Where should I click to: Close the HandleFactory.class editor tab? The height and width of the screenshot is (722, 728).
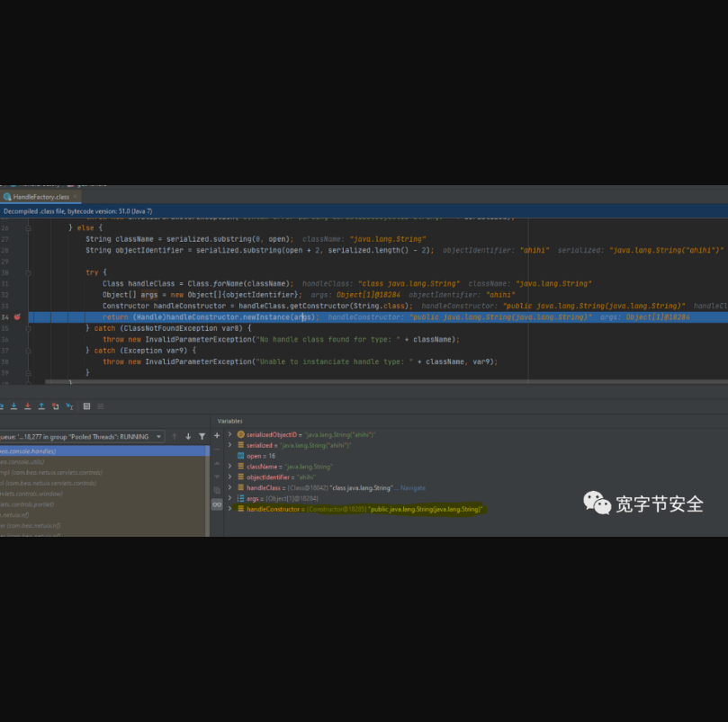pos(76,196)
